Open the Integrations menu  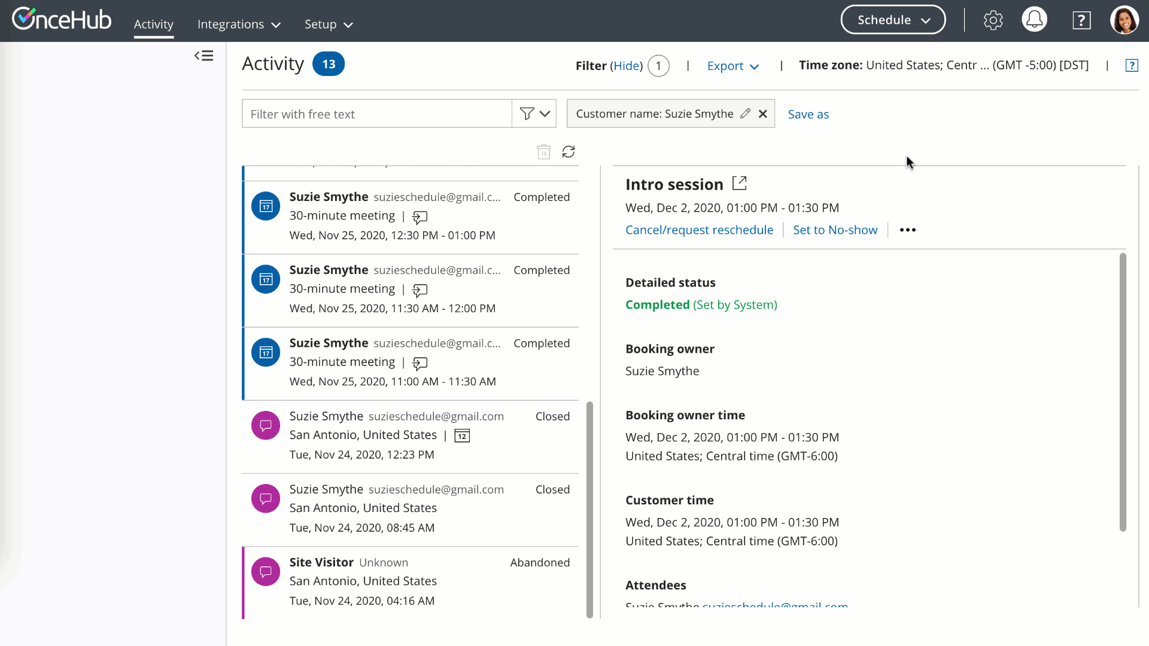click(x=239, y=25)
